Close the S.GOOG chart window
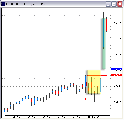 click(x=120, y=4)
